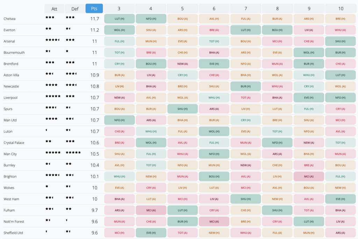358x239 pixels.
Task: Click Bournemouth's single-star defence rating
Action: (x=67, y=51)
